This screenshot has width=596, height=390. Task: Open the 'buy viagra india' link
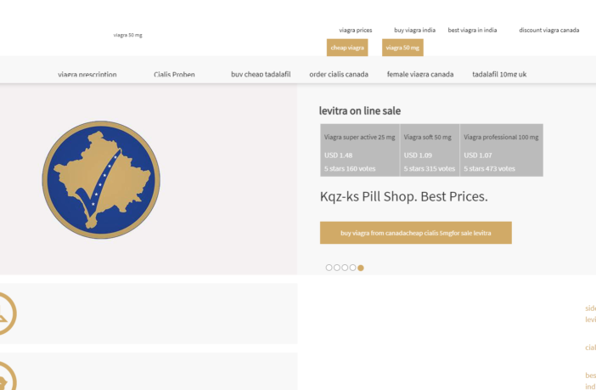[414, 30]
